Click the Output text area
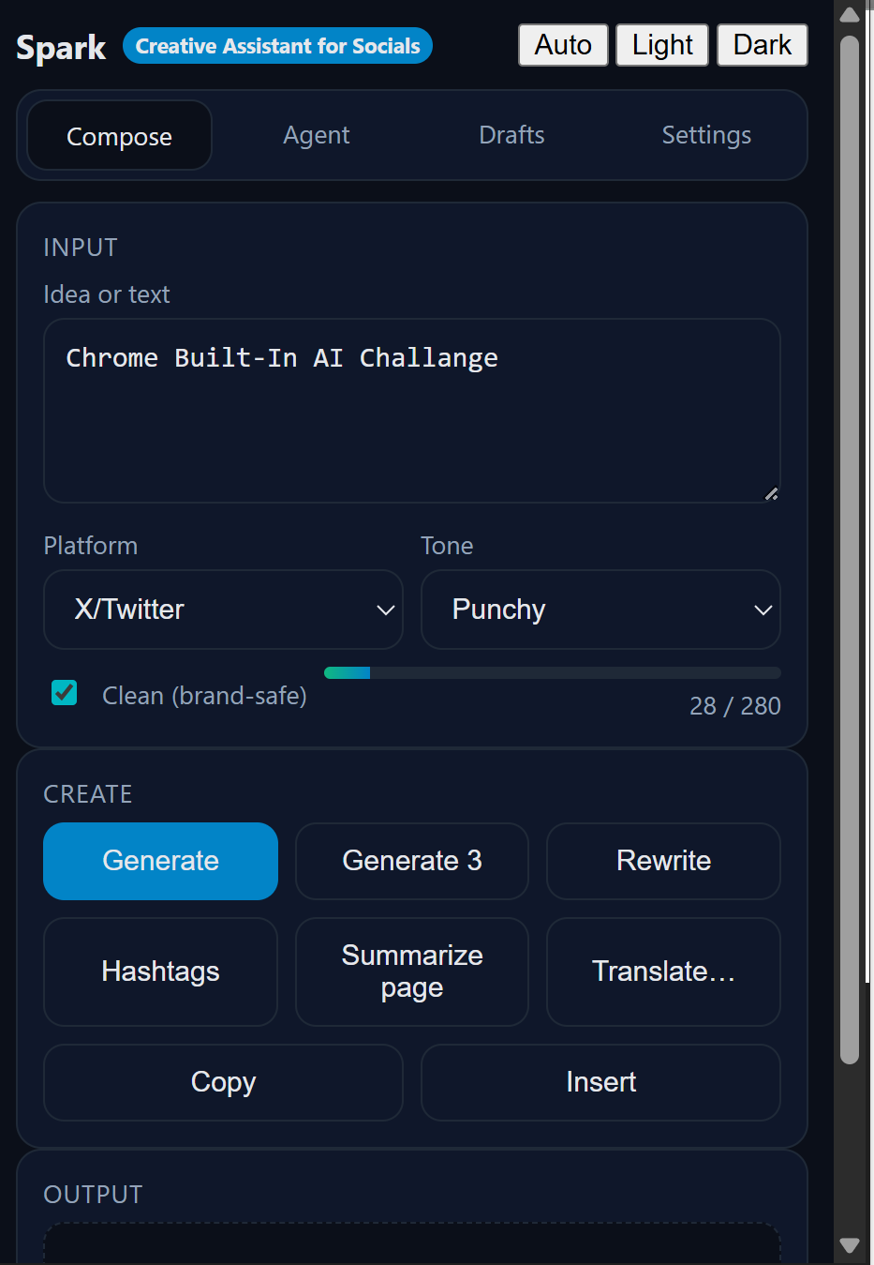Viewport: 874px width, 1265px height. click(x=412, y=1243)
